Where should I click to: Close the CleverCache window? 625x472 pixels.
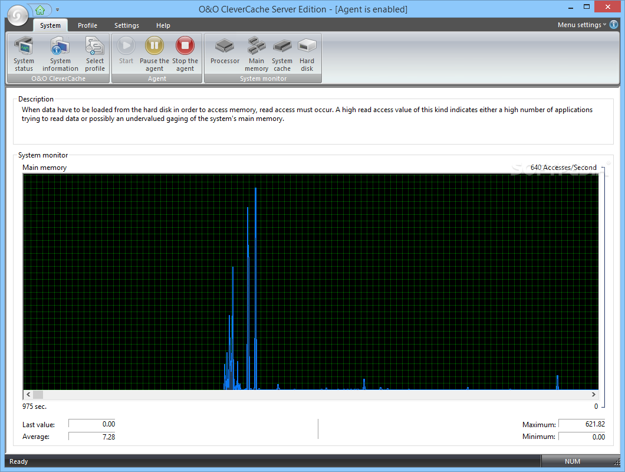tap(607, 6)
